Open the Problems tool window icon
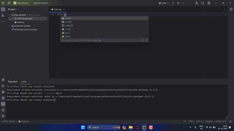This screenshot has height=131, width=234. coord(3,110)
